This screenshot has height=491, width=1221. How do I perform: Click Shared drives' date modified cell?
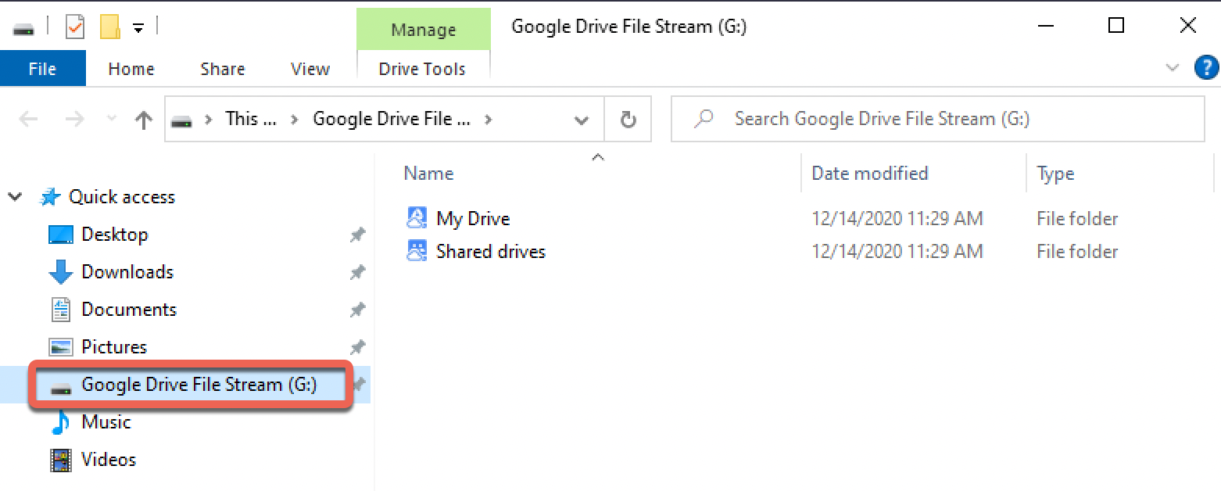[897, 252]
